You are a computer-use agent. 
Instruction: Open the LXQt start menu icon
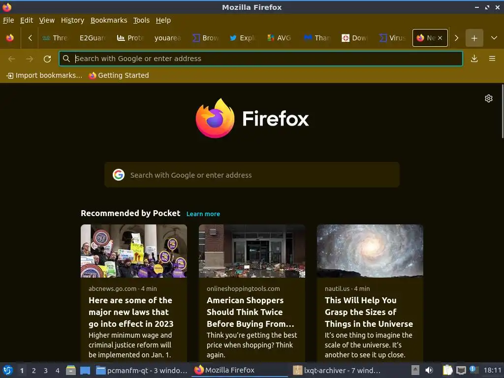(8, 370)
